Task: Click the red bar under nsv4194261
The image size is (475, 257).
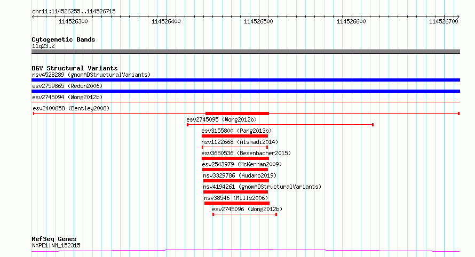Action: pyautogui.click(x=236, y=192)
